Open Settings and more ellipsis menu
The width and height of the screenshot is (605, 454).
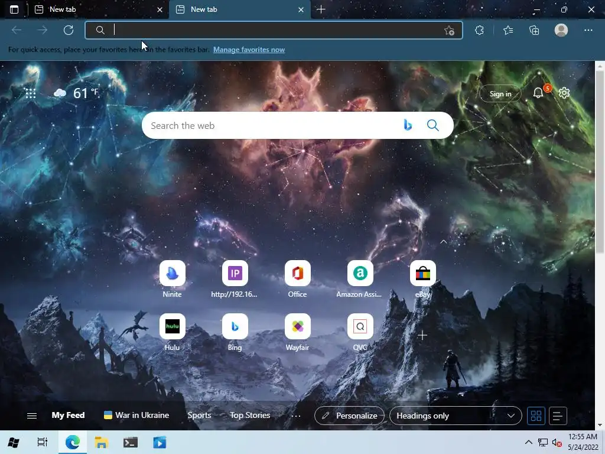588,30
